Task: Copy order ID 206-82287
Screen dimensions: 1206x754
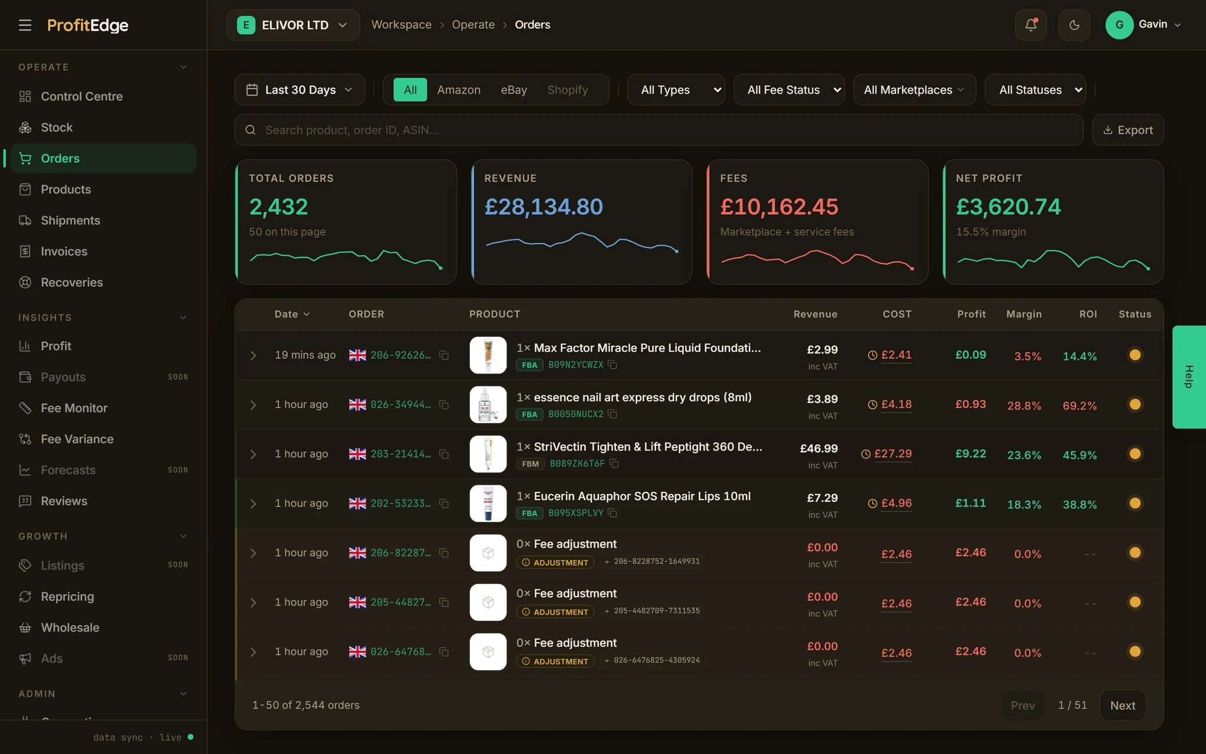Action: point(444,553)
